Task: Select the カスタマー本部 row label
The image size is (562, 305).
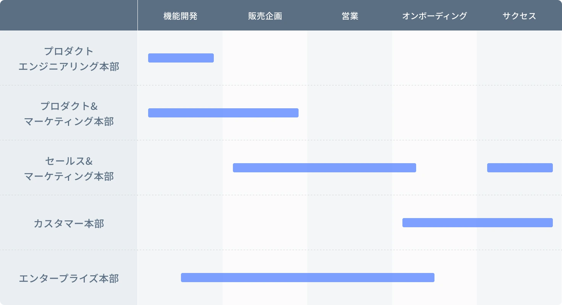Action: (69, 223)
